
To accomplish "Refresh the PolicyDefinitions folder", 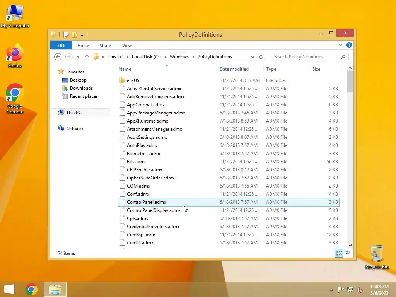I will point(261,57).
